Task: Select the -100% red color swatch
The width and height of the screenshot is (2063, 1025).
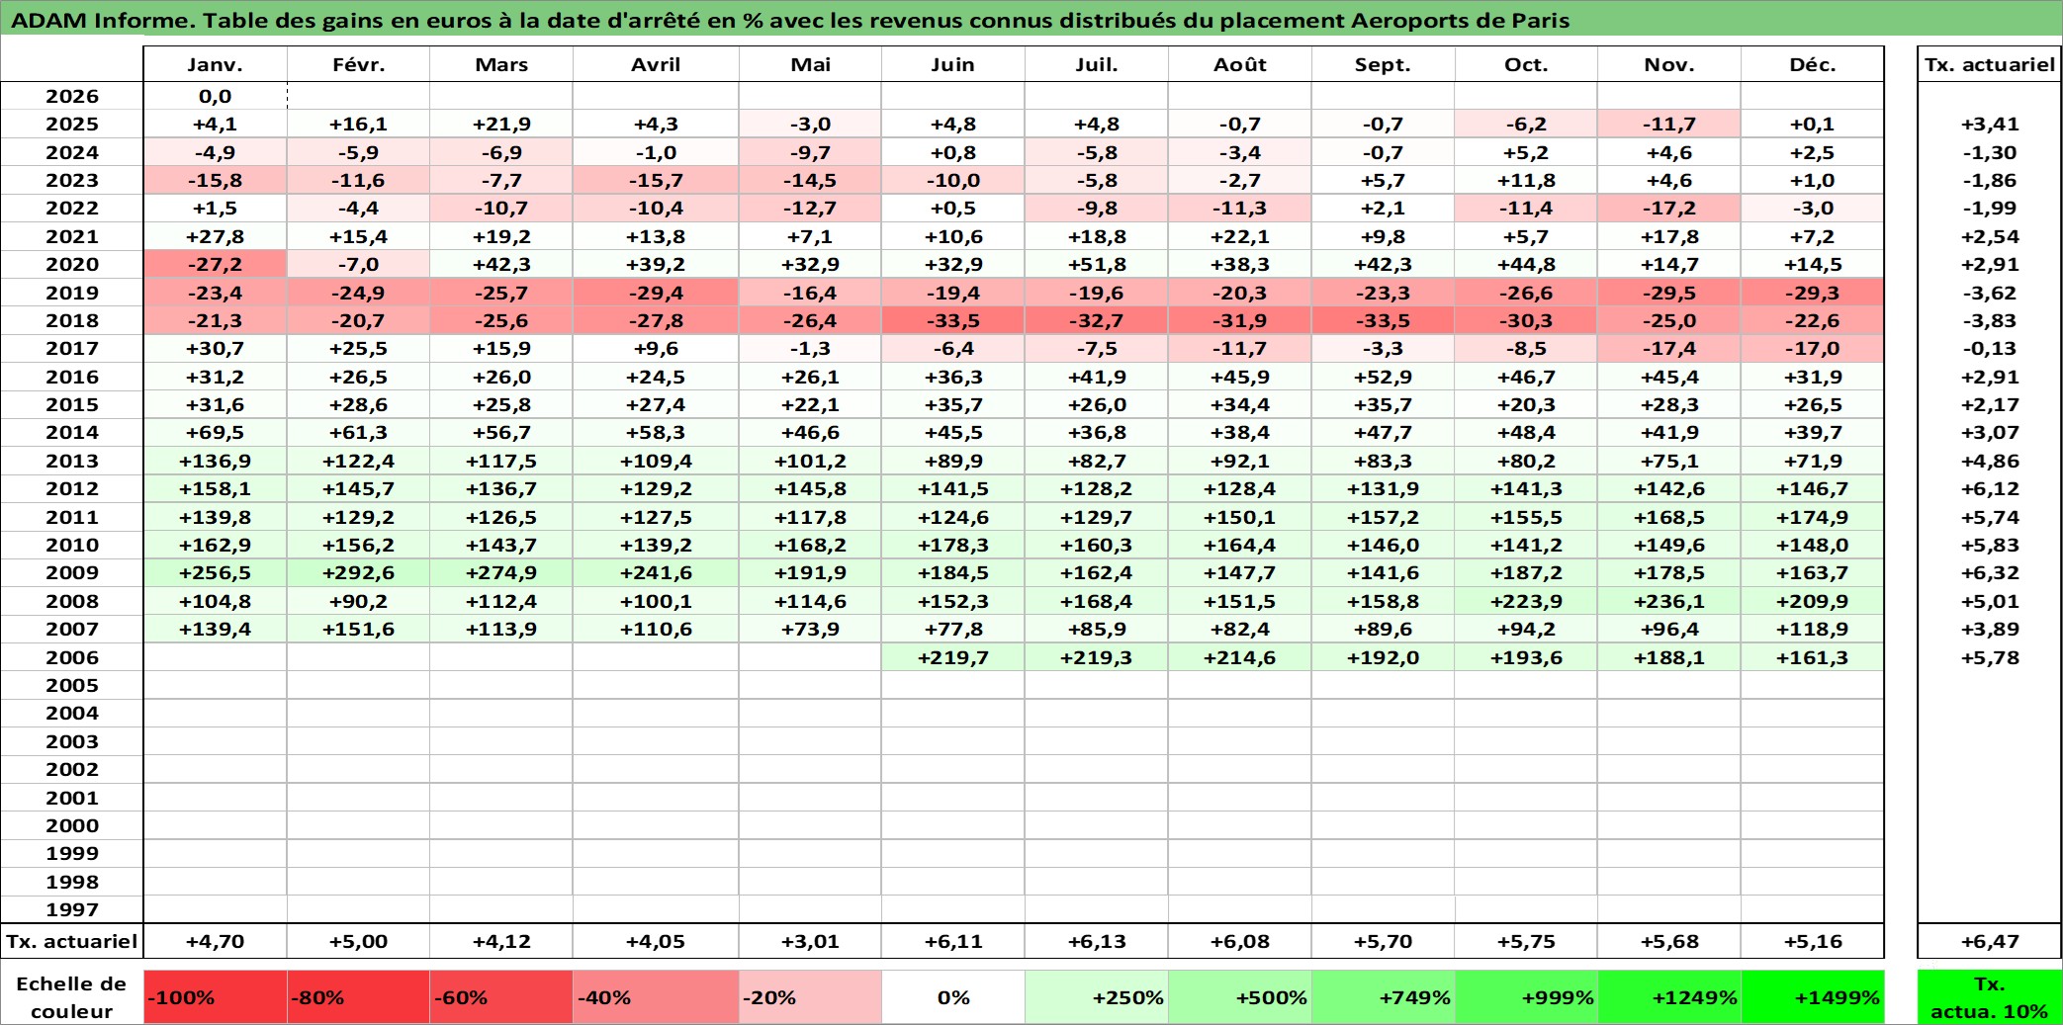Action: pyautogui.click(x=215, y=997)
